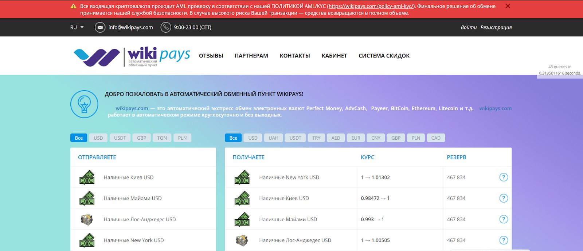Filter receive currencies by EUR
Screen dimensions: 583x251
click(x=356, y=138)
